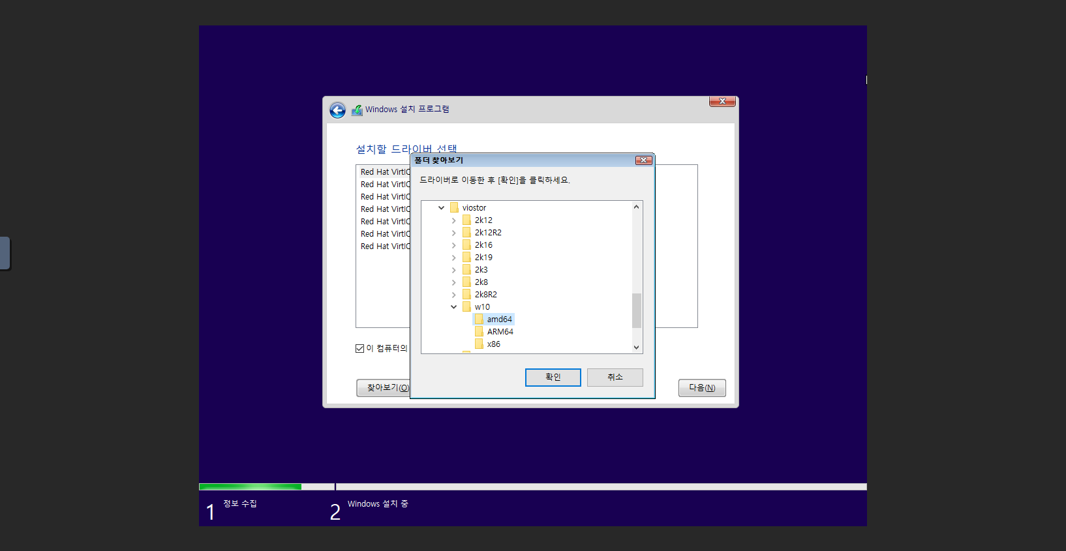Click the 찾아보기(O) browse button

[384, 388]
